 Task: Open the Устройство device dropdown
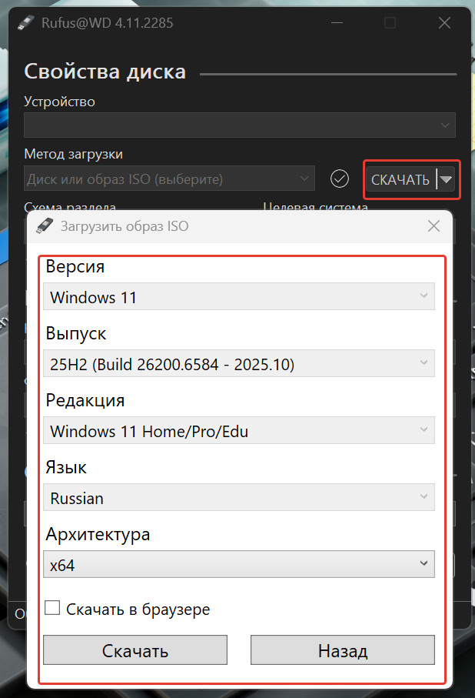click(240, 125)
